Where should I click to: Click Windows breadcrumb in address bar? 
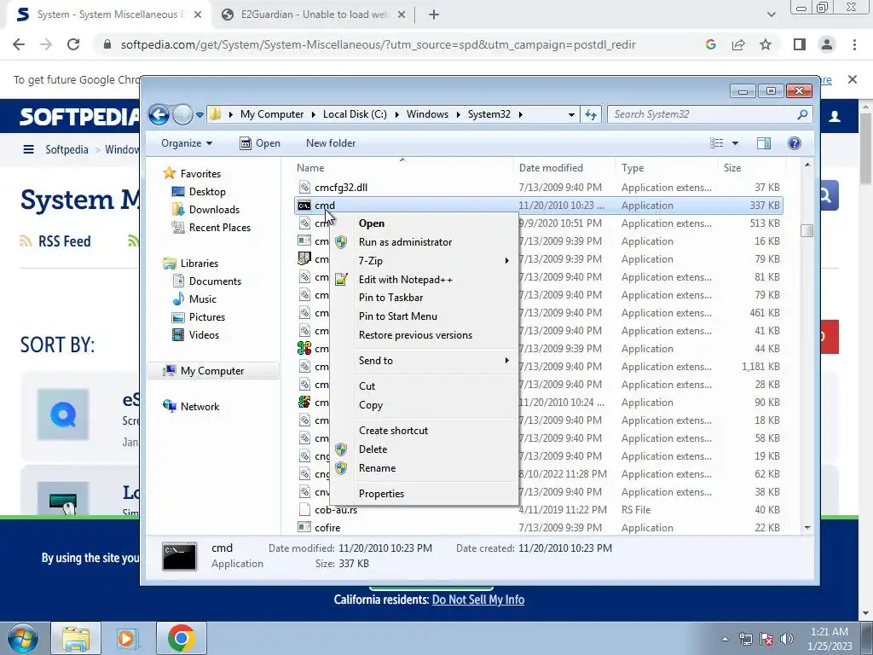(x=427, y=115)
